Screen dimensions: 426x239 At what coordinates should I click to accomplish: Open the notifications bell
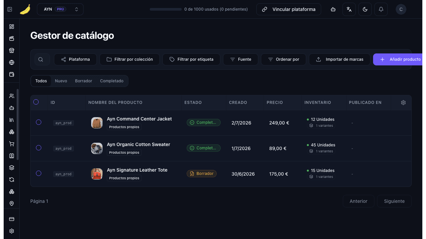(x=381, y=9)
